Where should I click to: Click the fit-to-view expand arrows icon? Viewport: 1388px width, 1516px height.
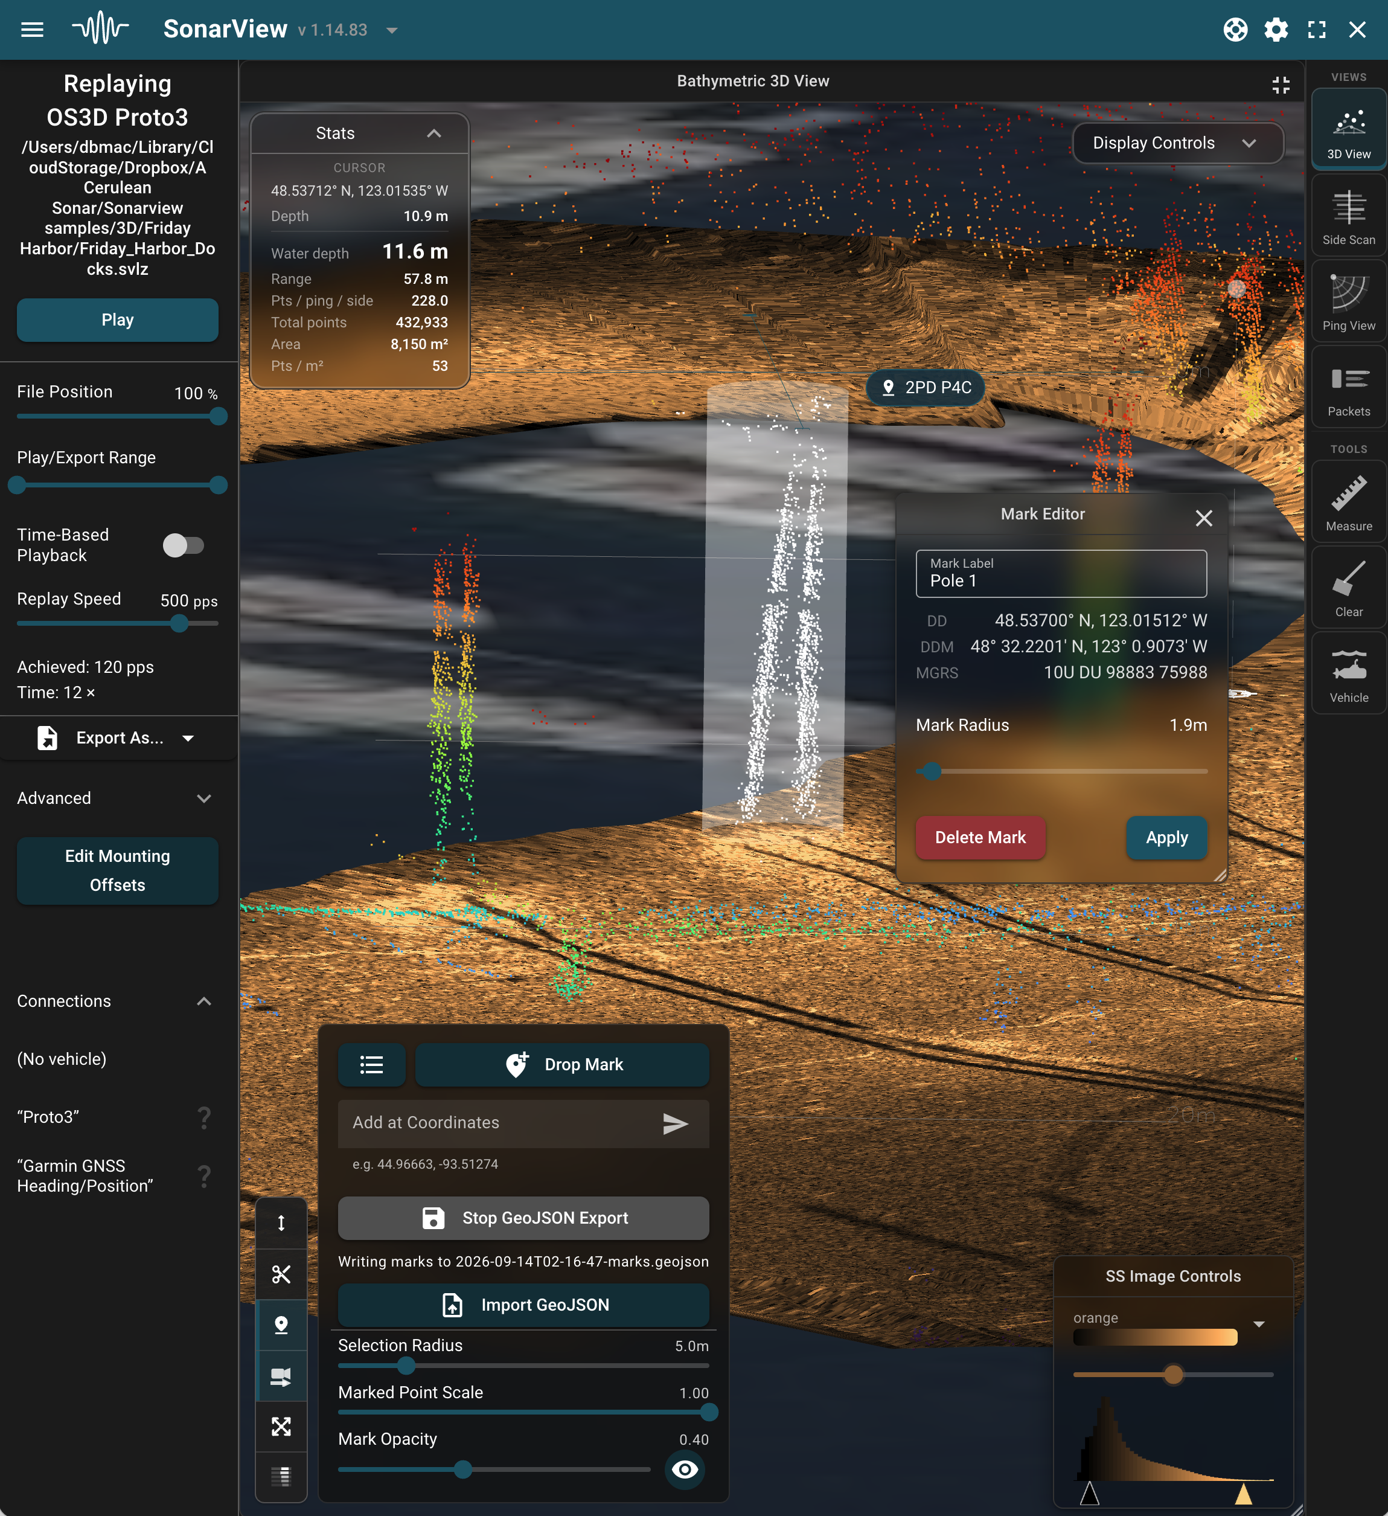tap(281, 1427)
